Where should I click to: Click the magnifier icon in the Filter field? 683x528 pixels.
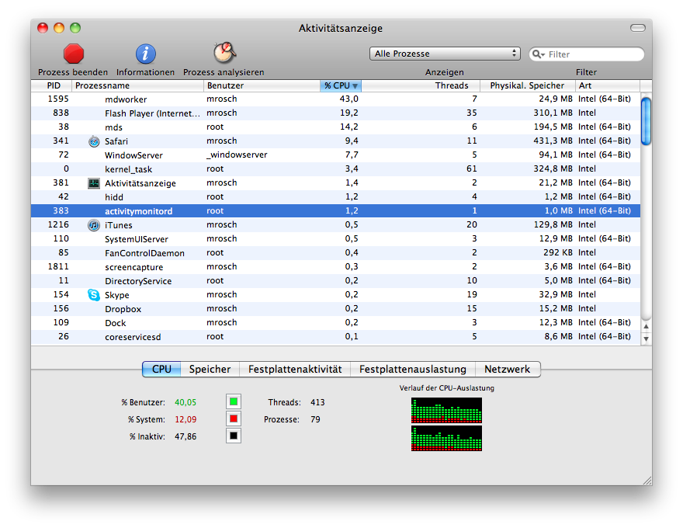coord(539,54)
